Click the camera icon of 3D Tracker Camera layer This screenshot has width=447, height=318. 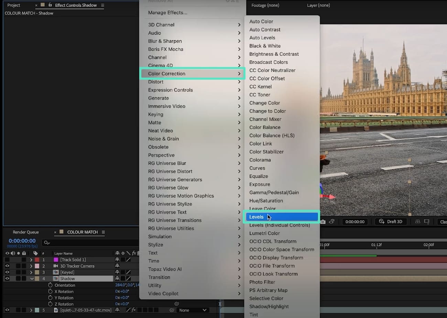(x=56, y=266)
